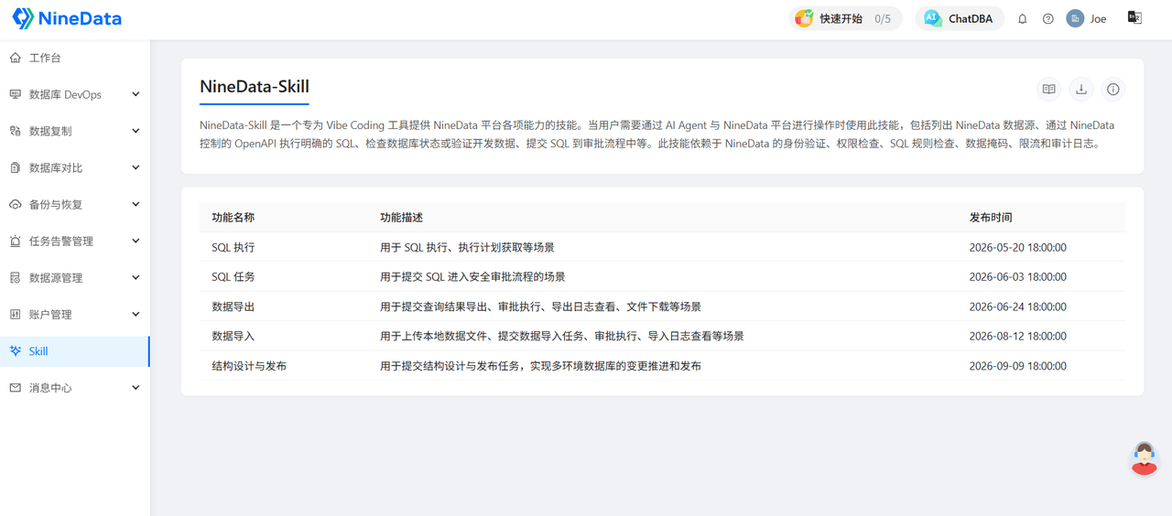This screenshot has width=1172, height=516.
Task: Click the 账户管理 label
Action: [x=50, y=314]
